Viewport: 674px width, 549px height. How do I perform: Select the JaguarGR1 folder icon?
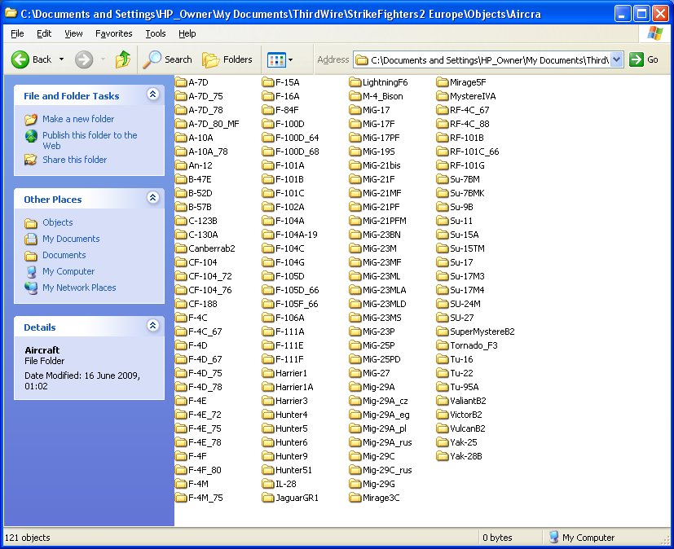(x=268, y=498)
